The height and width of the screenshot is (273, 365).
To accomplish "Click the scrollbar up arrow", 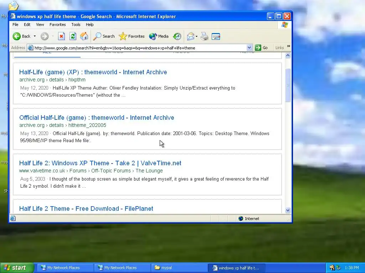I will click(x=288, y=55).
